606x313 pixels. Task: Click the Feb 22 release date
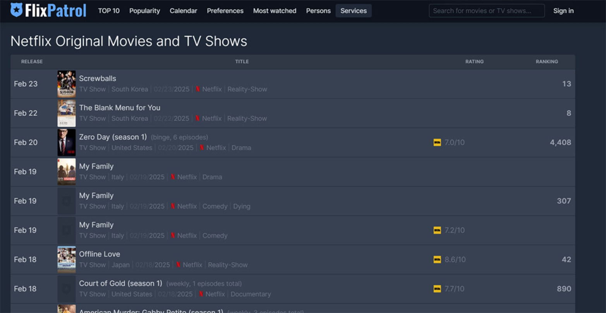pos(26,113)
